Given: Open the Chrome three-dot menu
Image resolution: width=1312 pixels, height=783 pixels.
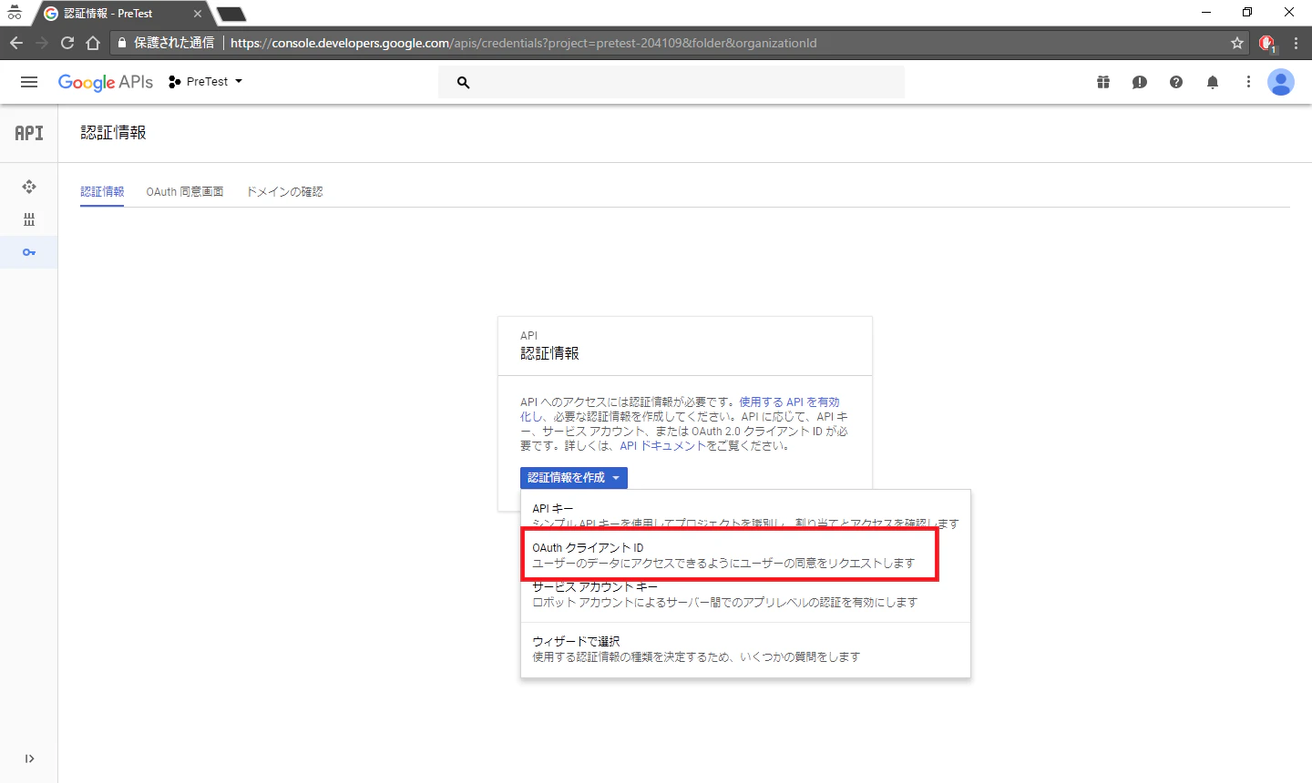Looking at the screenshot, I should point(1296,43).
